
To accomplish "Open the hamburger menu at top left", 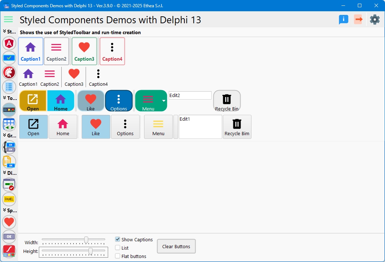I will (8, 19).
